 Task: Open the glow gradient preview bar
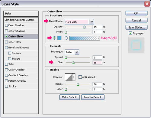click(83, 38)
